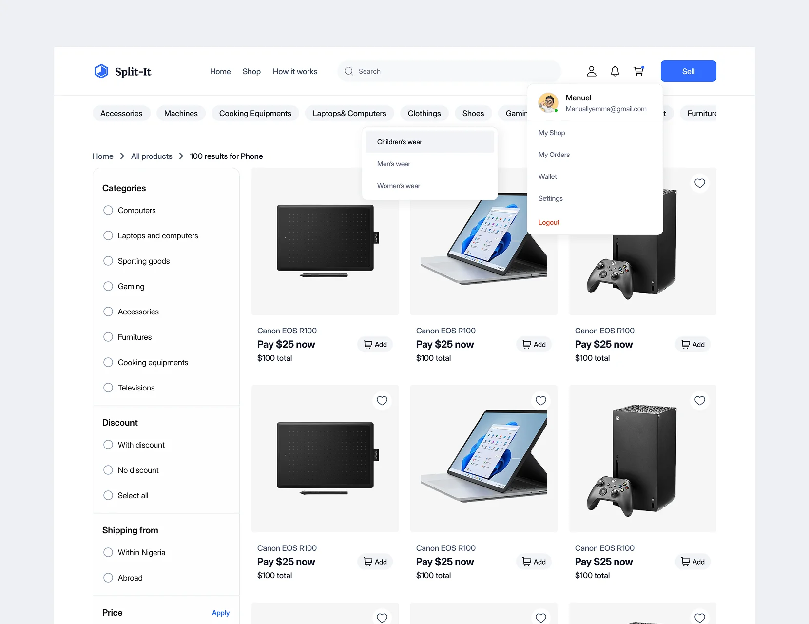Select Laptops and computers category radio
Viewport: 809px width, 624px height.
point(108,235)
